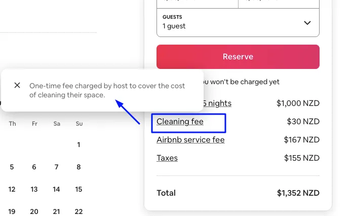Select calendar date 5

pos(12,167)
